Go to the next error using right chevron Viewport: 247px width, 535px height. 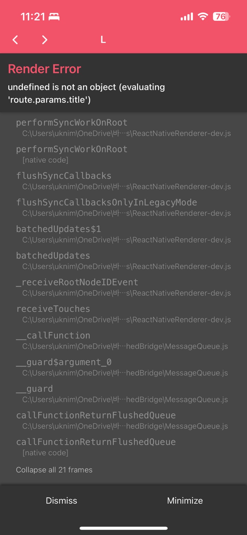[45, 40]
